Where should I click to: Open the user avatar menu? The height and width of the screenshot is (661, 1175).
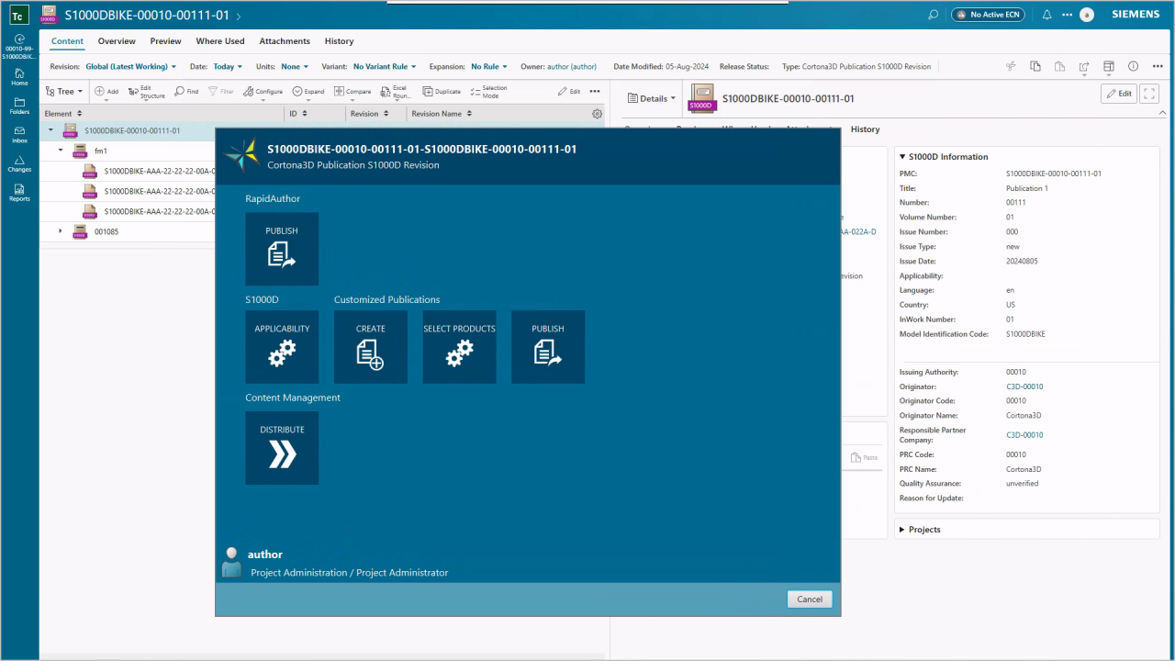click(1087, 15)
